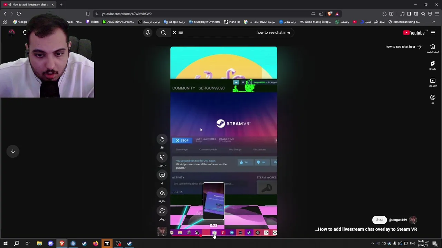The height and width of the screenshot is (248, 442).
Task: Open the YouTube logo home link
Action: click(414, 33)
